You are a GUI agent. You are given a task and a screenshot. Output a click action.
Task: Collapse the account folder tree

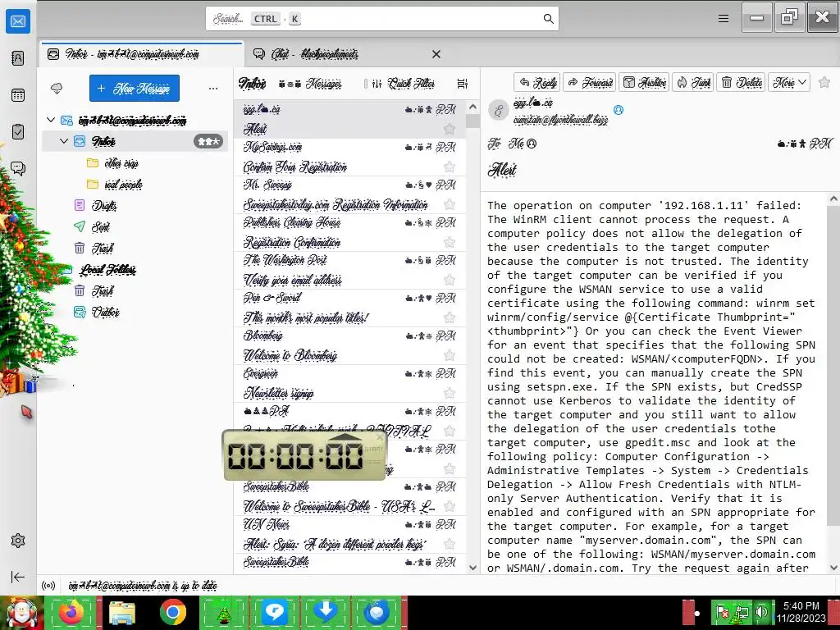51,120
